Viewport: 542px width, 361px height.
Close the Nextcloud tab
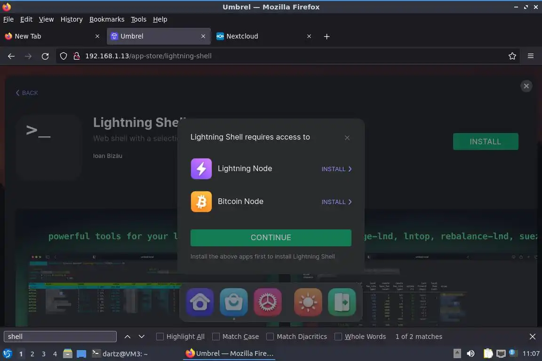pyautogui.click(x=309, y=36)
